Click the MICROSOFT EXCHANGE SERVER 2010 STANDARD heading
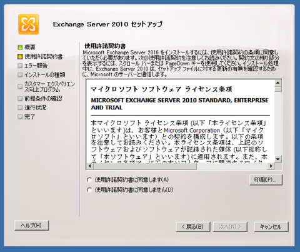This screenshot has width=300, height=252. click(179, 104)
